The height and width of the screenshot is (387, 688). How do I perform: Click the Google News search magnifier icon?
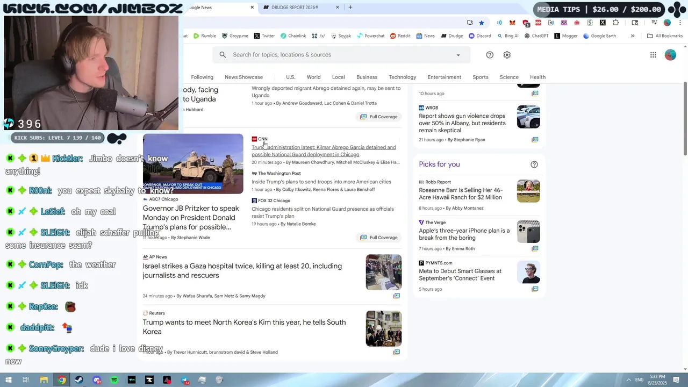point(223,55)
